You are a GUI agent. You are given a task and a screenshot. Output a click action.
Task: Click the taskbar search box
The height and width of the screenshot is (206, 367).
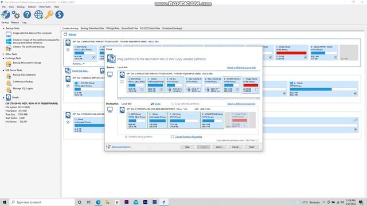pyautogui.click(x=42, y=202)
